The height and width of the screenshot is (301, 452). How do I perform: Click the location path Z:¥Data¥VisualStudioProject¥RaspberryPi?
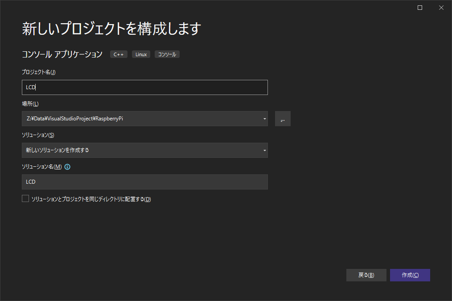pyautogui.click(x=75, y=119)
